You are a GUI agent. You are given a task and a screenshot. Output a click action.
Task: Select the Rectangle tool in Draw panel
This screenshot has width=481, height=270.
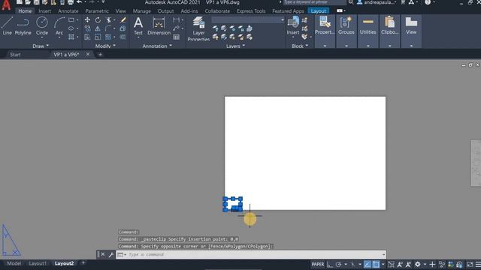[x=71, y=20]
